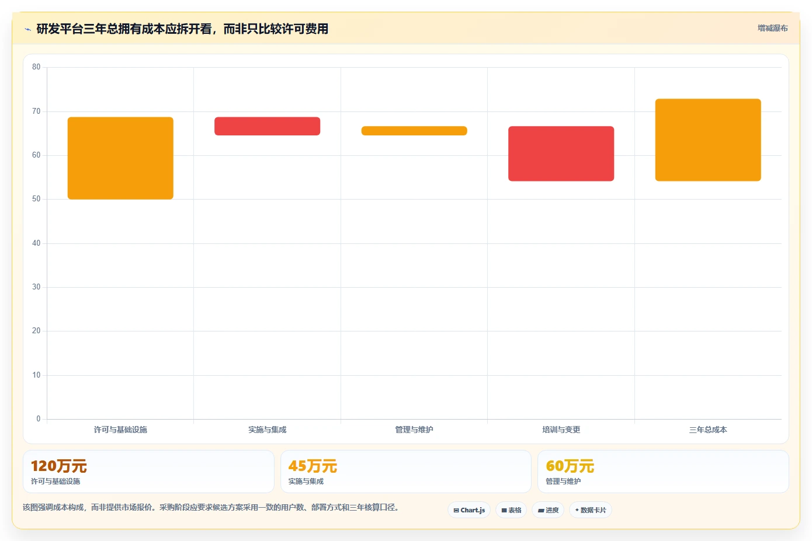Click the orange 三年总成本 bar
Image resolution: width=812 pixels, height=541 pixels.
coord(708,140)
